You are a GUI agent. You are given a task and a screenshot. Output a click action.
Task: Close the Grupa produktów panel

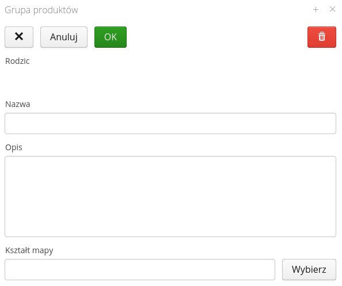click(x=332, y=9)
